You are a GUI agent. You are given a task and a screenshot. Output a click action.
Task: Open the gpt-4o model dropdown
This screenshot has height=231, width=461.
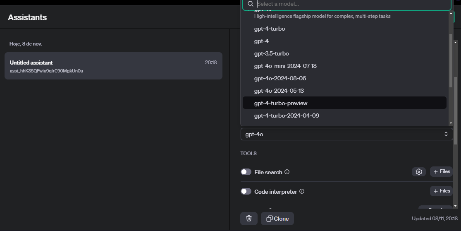(346, 134)
